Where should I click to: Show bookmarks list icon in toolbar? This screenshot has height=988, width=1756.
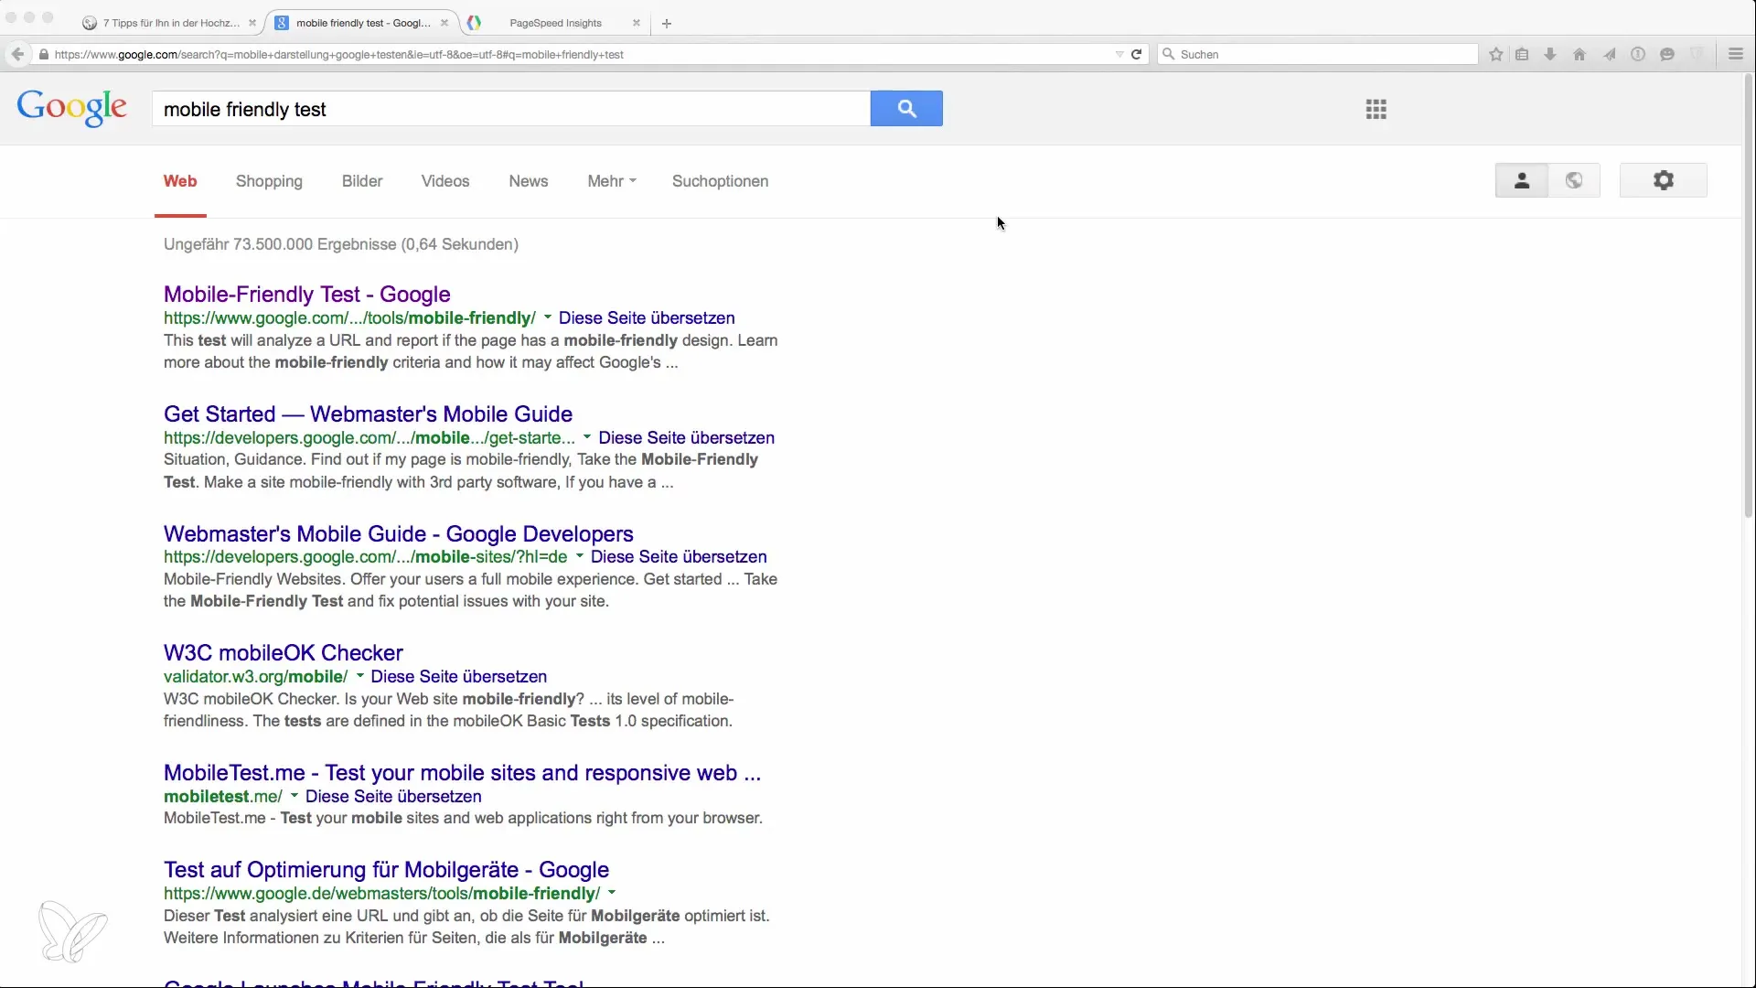pyautogui.click(x=1522, y=55)
